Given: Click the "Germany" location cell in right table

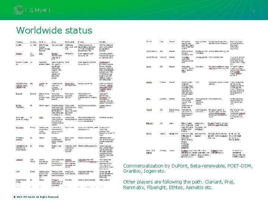Looking at the screenshot, I should click(163, 151).
